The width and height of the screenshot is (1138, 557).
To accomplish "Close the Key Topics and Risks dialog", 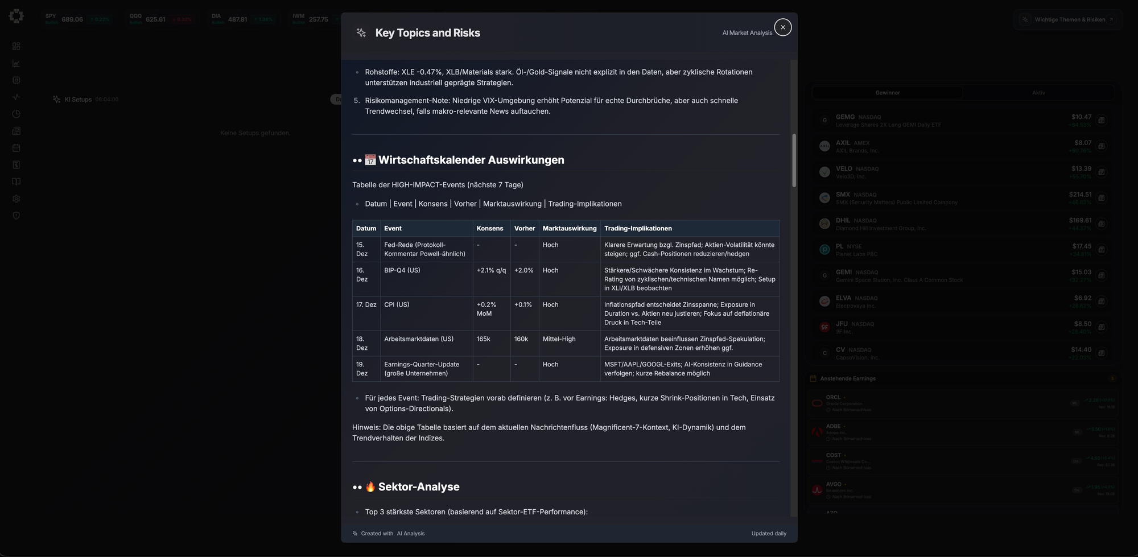I will click(782, 27).
